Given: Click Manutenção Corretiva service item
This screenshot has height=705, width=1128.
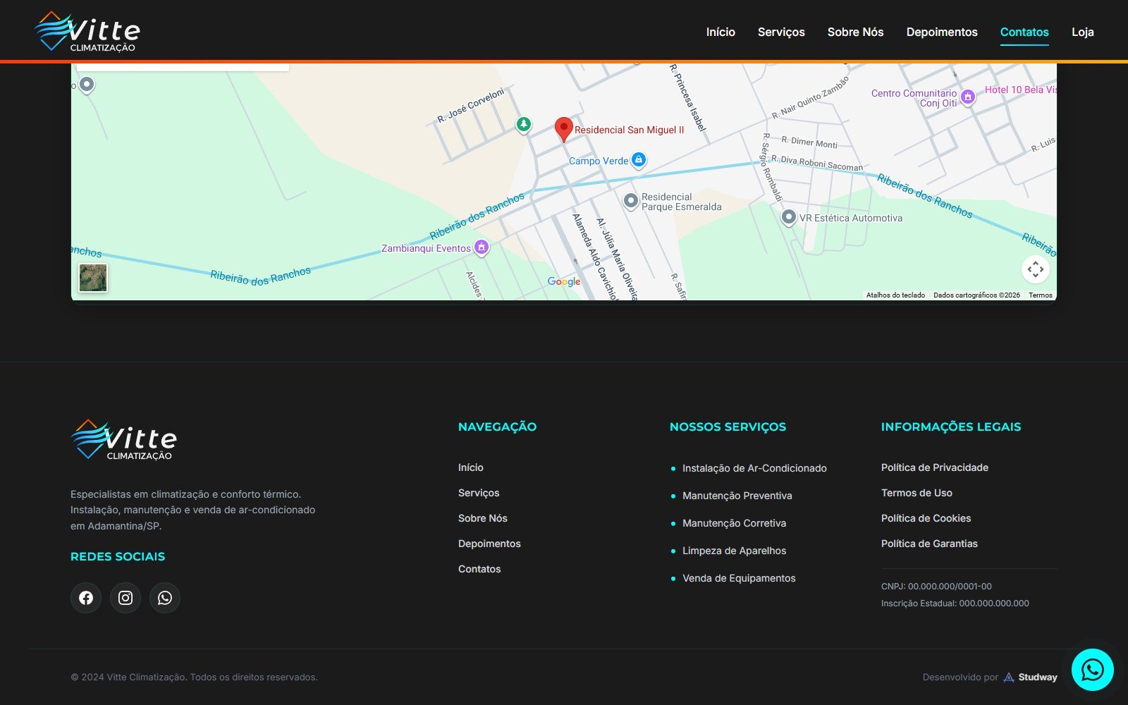Looking at the screenshot, I should click(734, 523).
